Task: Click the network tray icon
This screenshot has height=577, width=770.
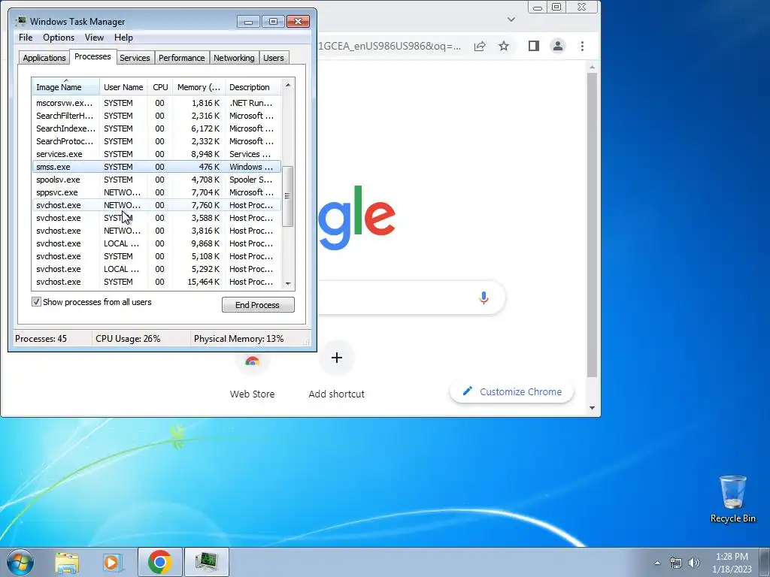Action: pyautogui.click(x=676, y=563)
